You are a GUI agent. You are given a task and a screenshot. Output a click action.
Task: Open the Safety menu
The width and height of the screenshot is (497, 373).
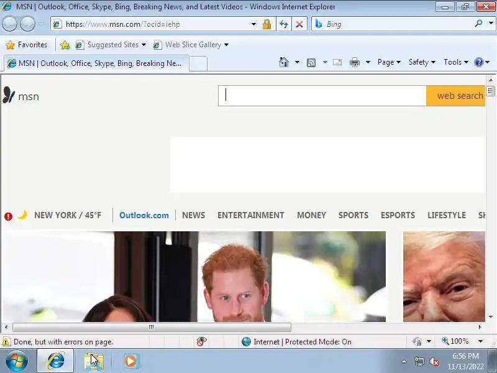422,62
